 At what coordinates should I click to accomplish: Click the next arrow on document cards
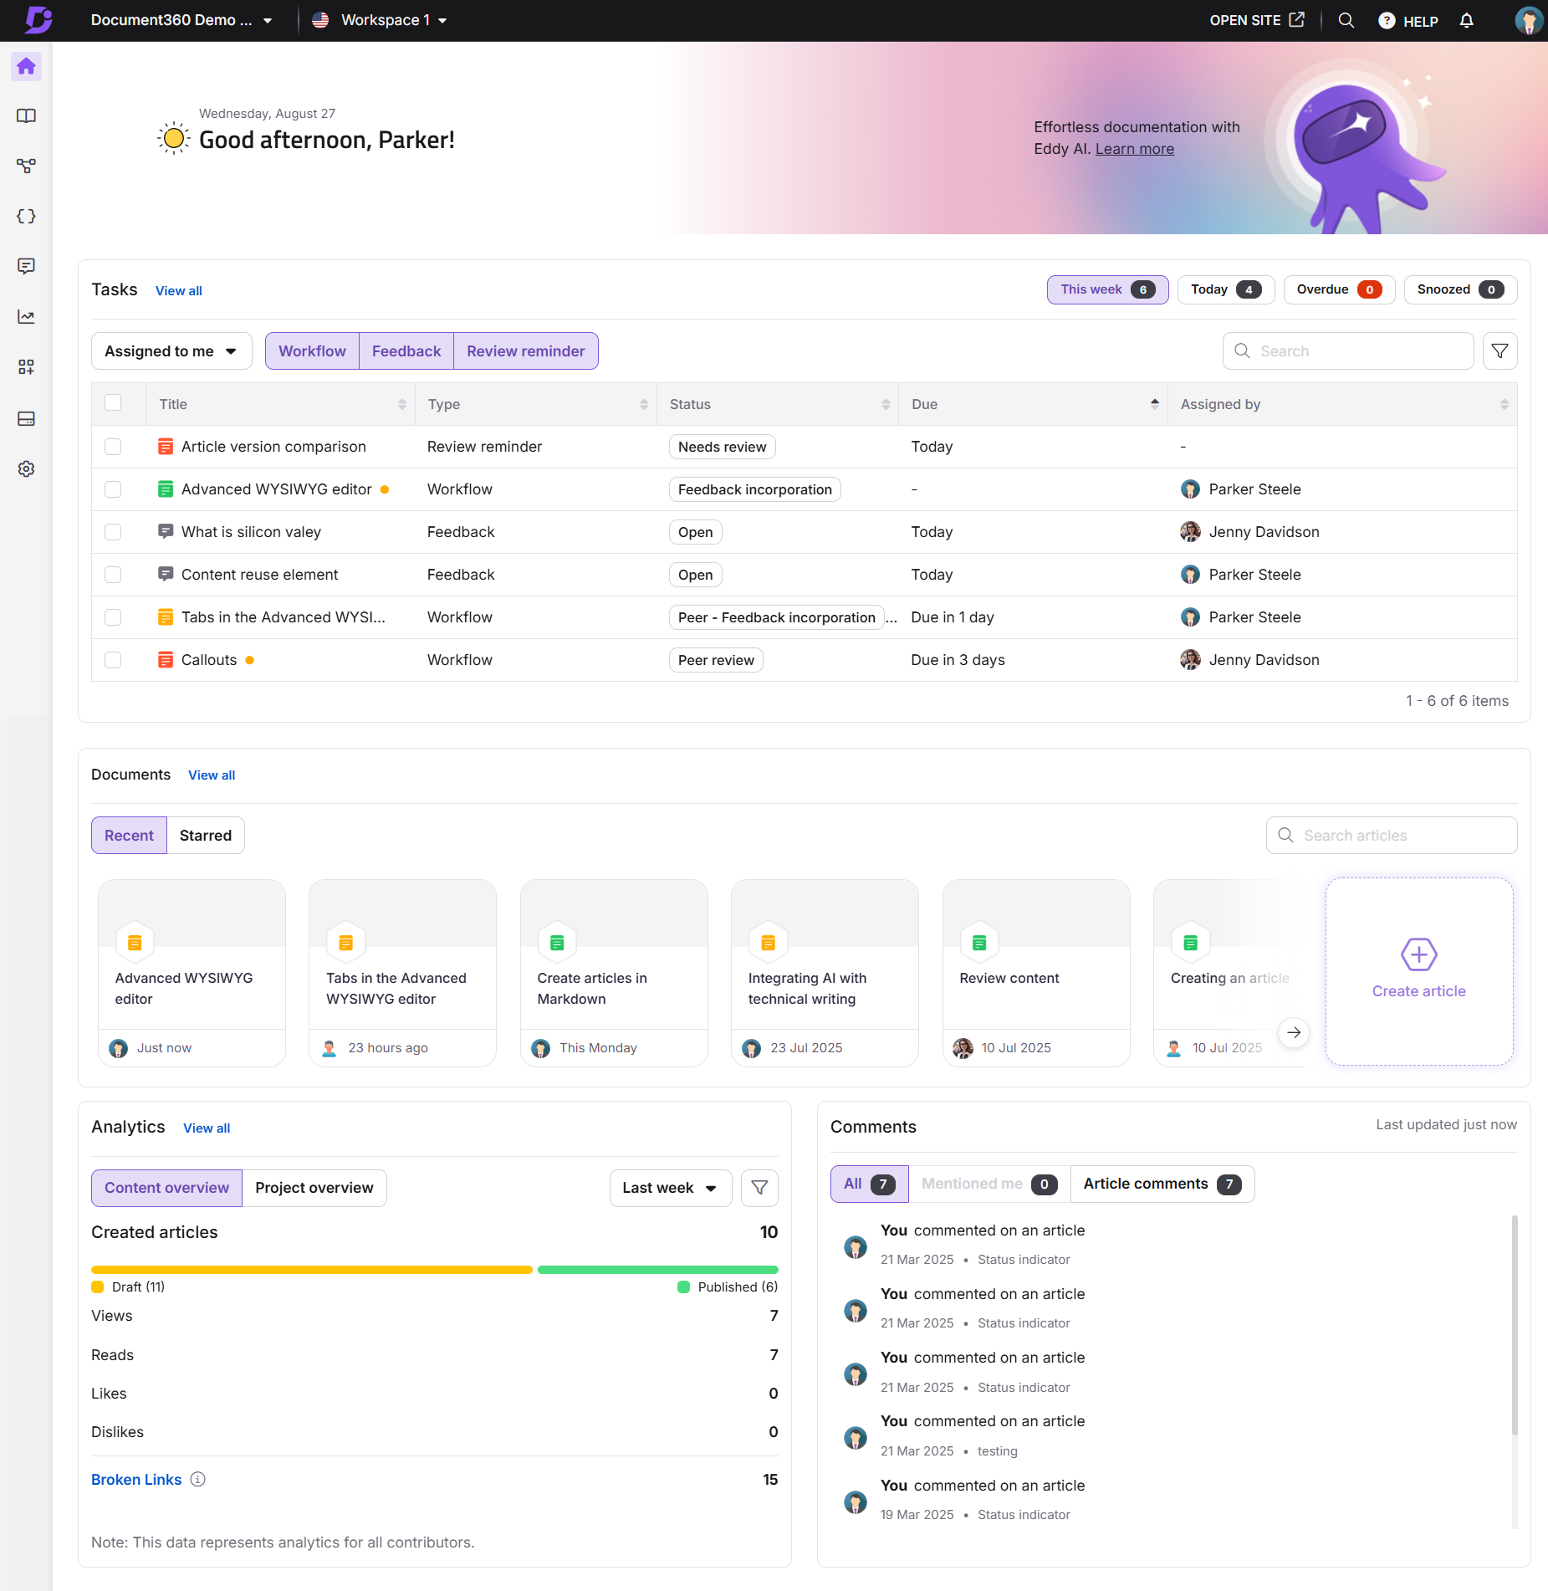[1294, 1032]
